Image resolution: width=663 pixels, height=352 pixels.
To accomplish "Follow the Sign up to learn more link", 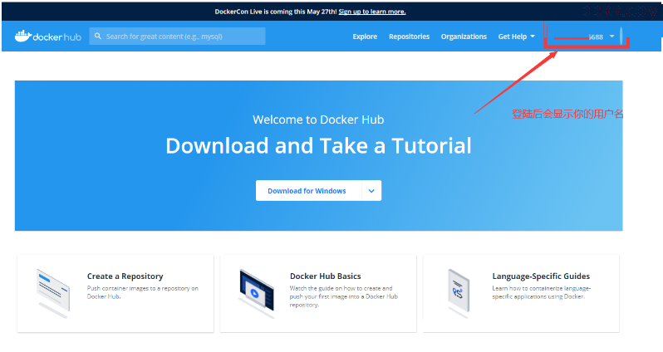I will coord(372,12).
